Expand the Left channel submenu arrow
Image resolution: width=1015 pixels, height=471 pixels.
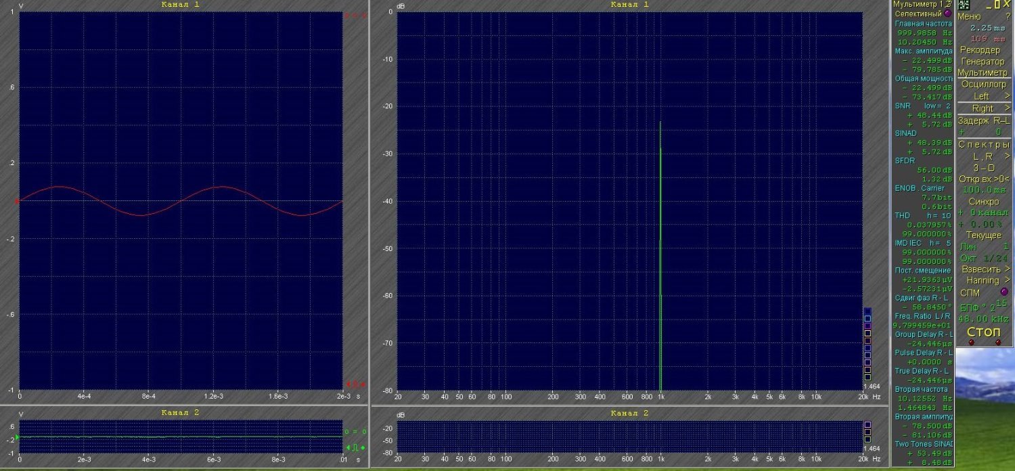click(1007, 96)
